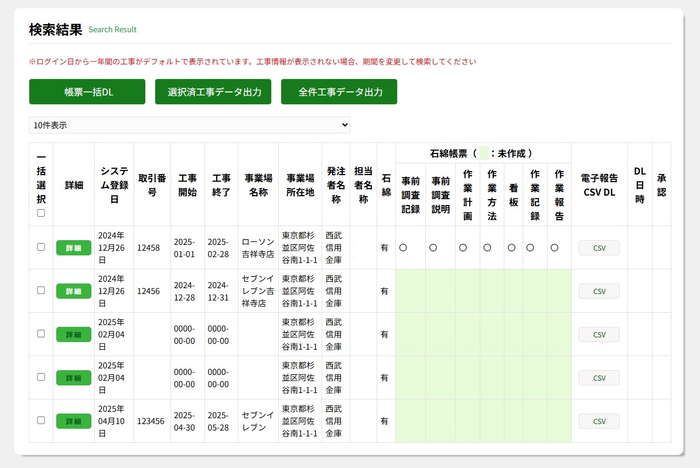Open the 10件表示 page-size dropdown
This screenshot has width=700, height=468.
coord(189,125)
